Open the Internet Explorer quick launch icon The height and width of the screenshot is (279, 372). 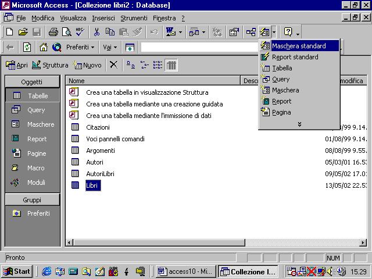tap(46, 271)
